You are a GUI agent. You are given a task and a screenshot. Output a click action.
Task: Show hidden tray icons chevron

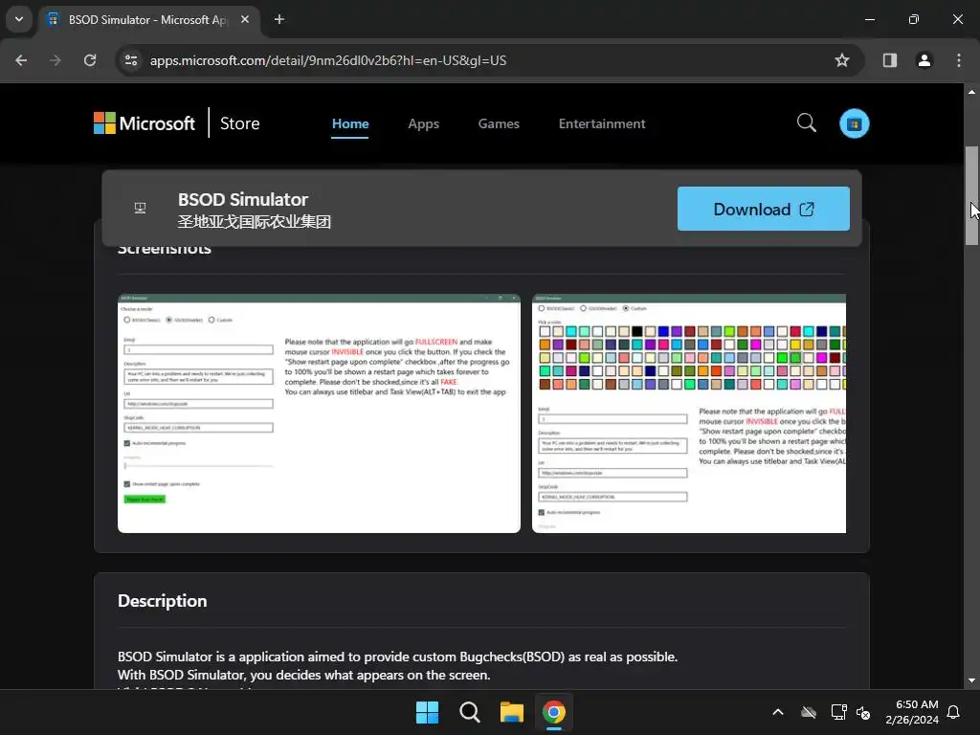coord(778,712)
